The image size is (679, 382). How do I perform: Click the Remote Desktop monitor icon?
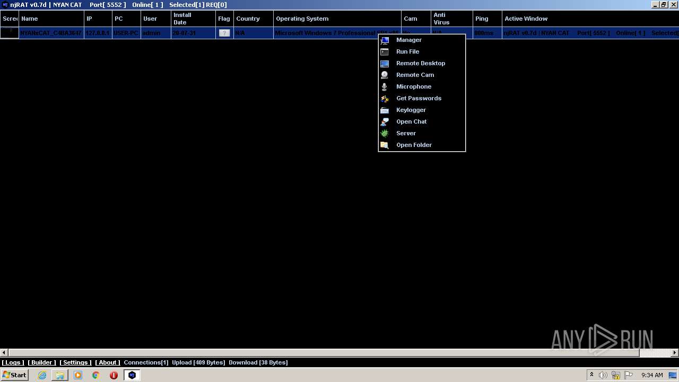pyautogui.click(x=385, y=63)
